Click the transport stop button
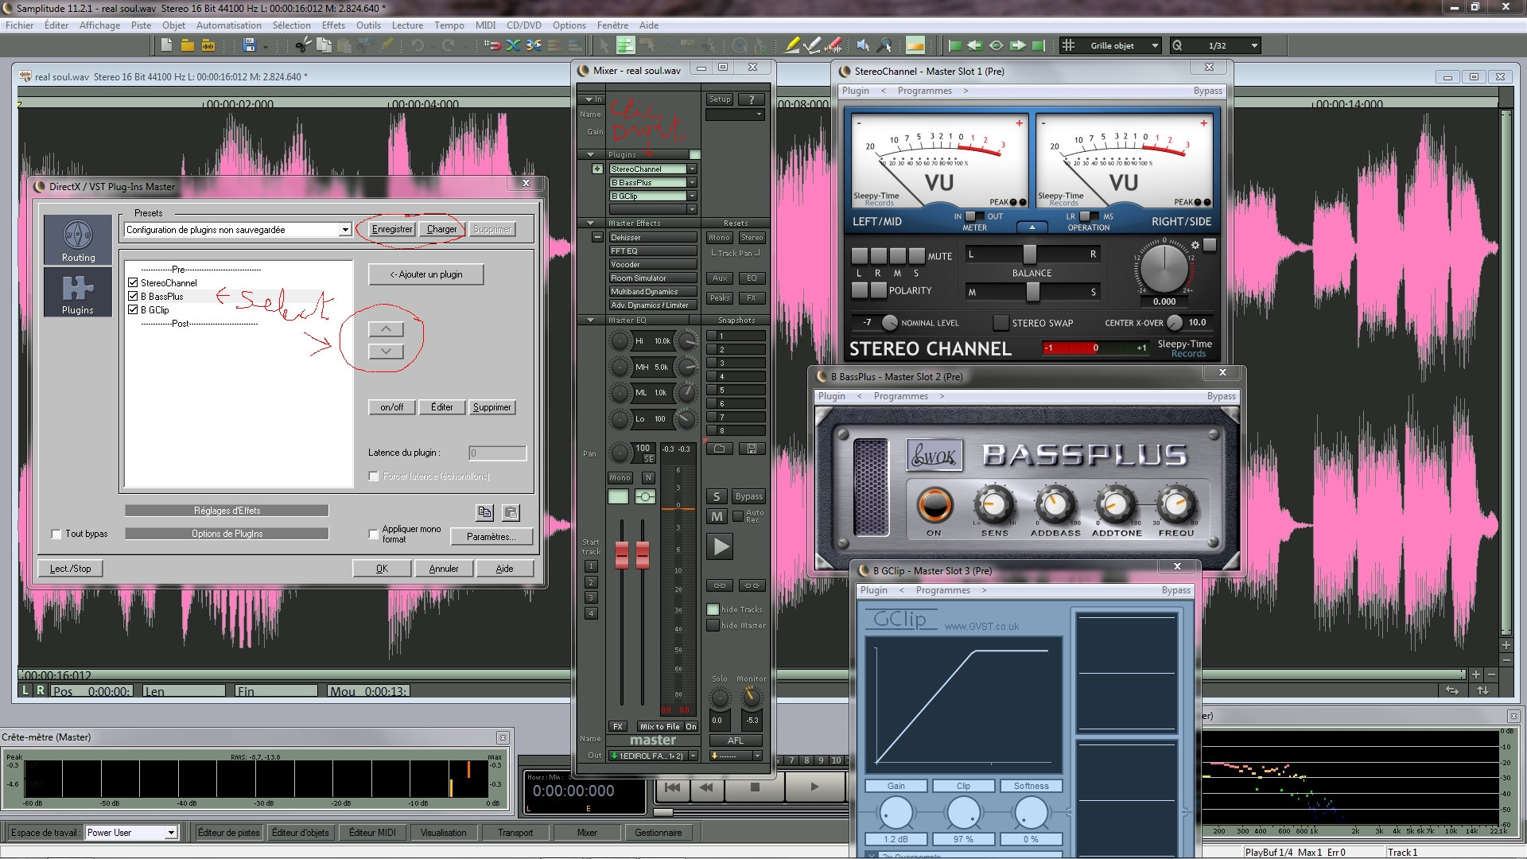This screenshot has height=859, width=1527. tap(755, 787)
